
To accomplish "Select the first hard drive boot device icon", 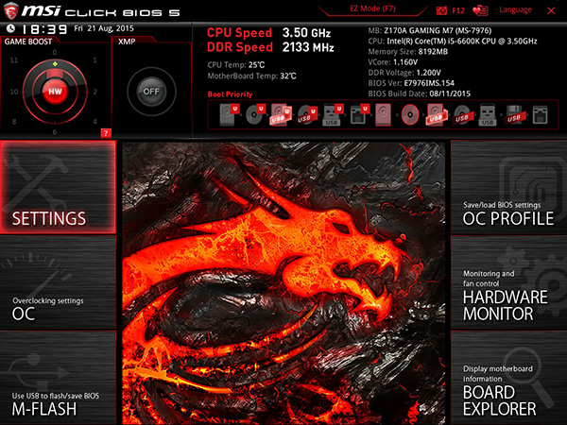I will [x=230, y=115].
